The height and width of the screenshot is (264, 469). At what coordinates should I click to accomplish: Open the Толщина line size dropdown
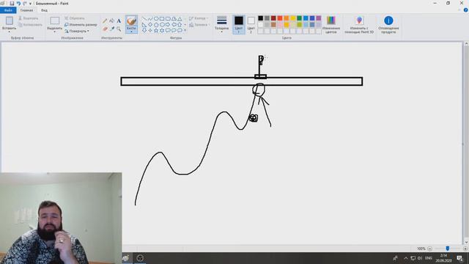pos(221,23)
